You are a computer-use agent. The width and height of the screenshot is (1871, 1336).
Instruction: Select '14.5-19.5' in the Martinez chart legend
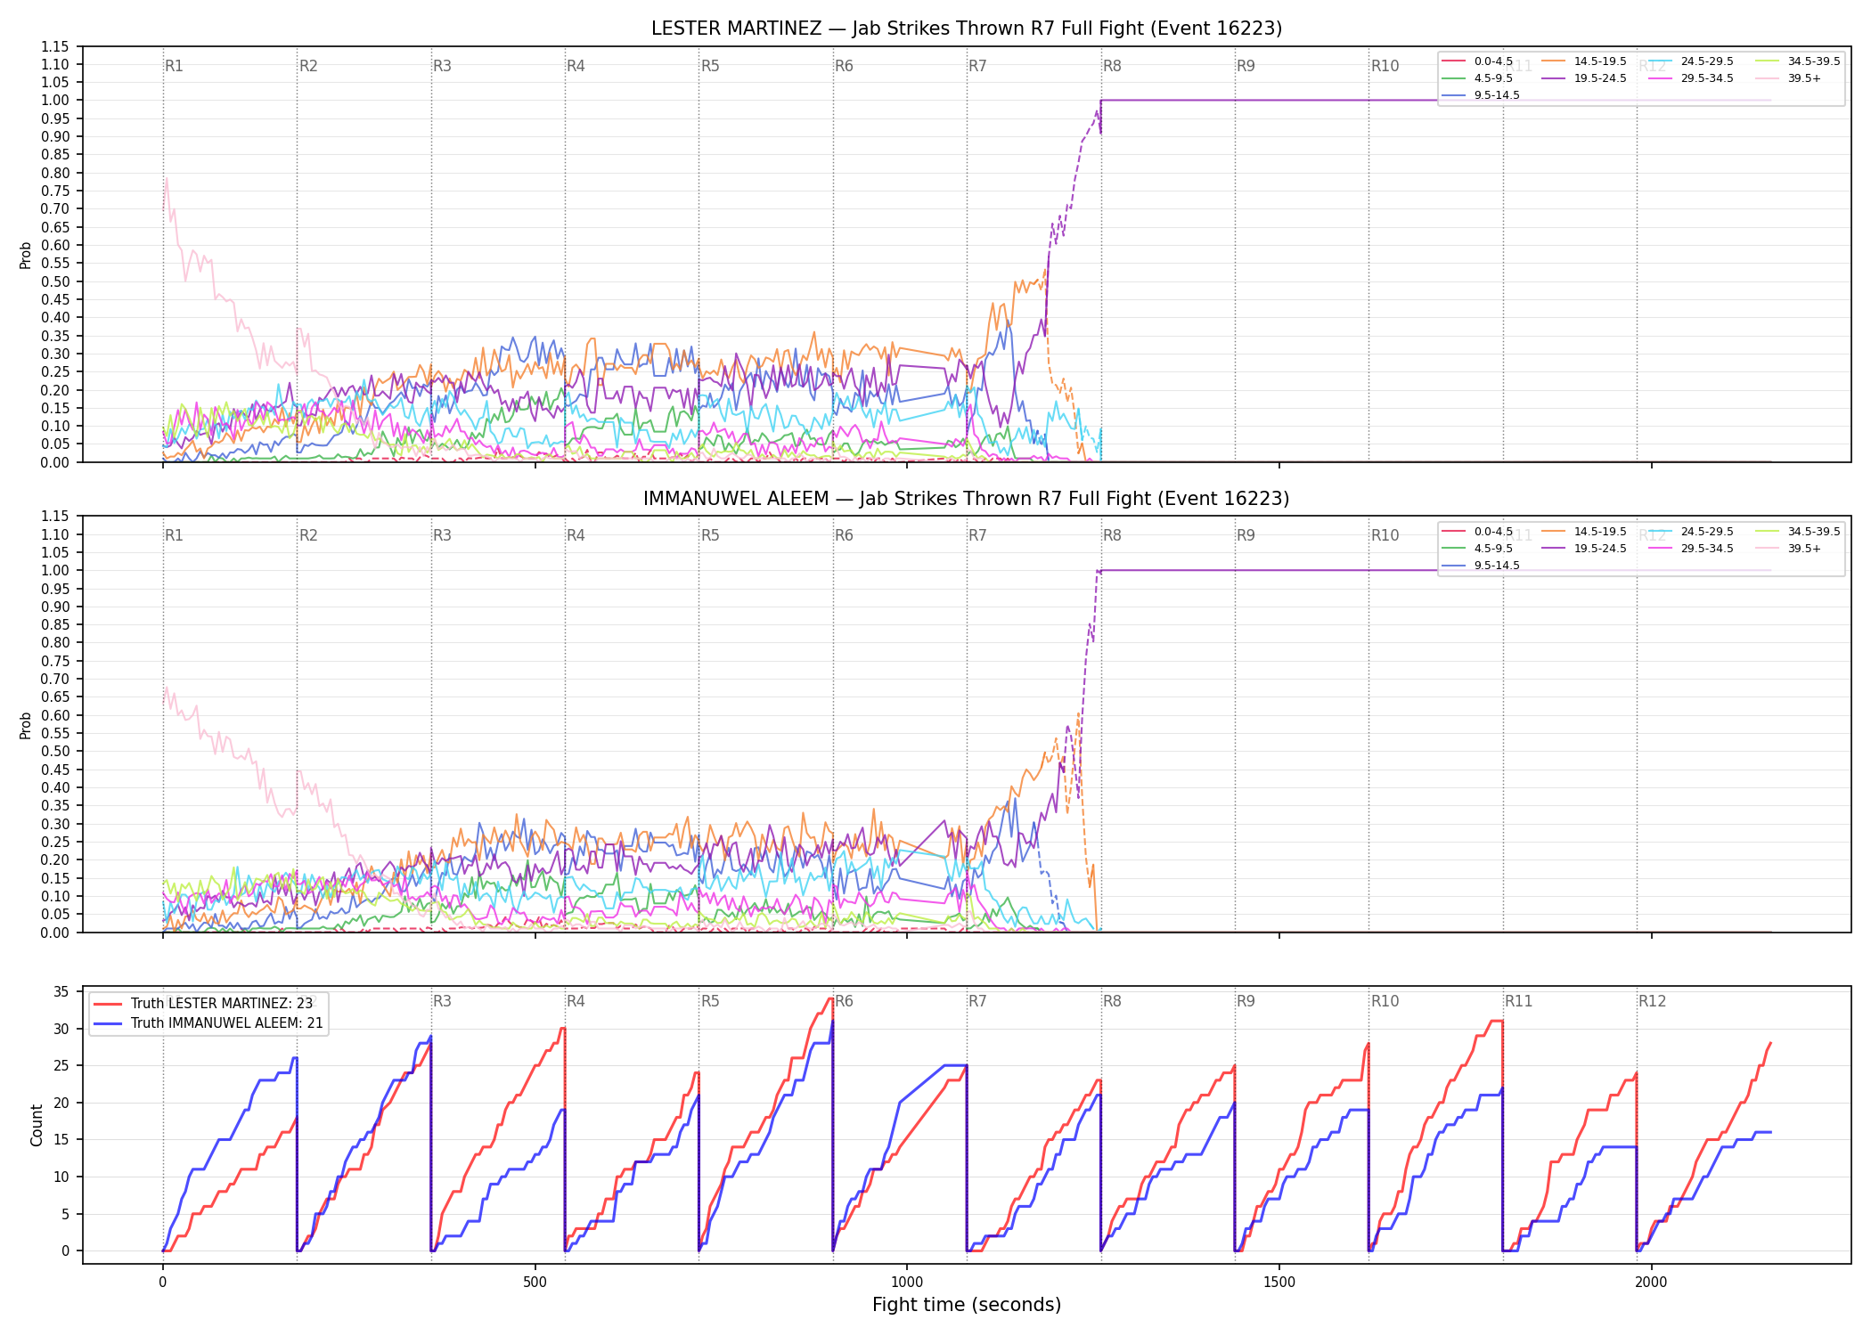tap(1600, 61)
